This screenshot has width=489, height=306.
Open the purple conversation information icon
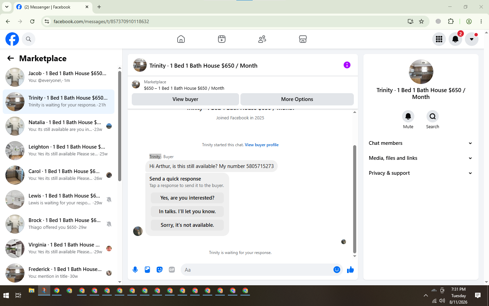pyautogui.click(x=347, y=65)
